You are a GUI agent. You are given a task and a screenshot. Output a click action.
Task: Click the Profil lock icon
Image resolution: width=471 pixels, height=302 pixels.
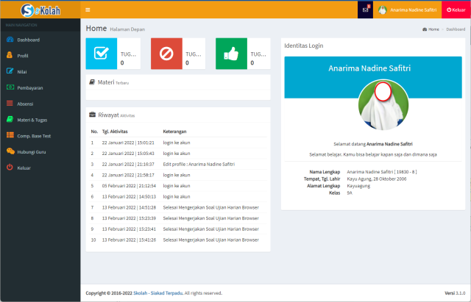[x=10, y=55]
